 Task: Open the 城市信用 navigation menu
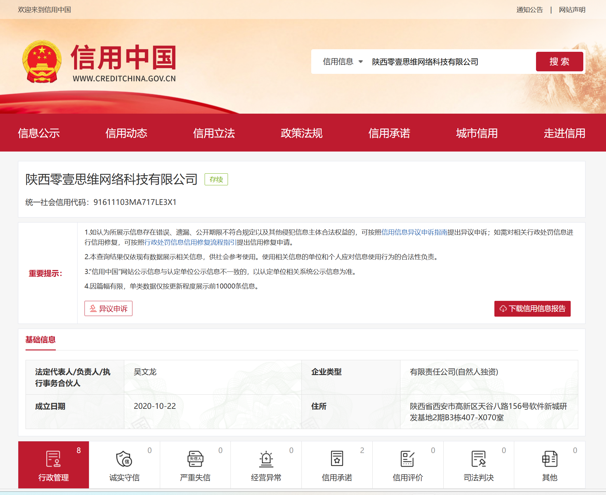477,133
